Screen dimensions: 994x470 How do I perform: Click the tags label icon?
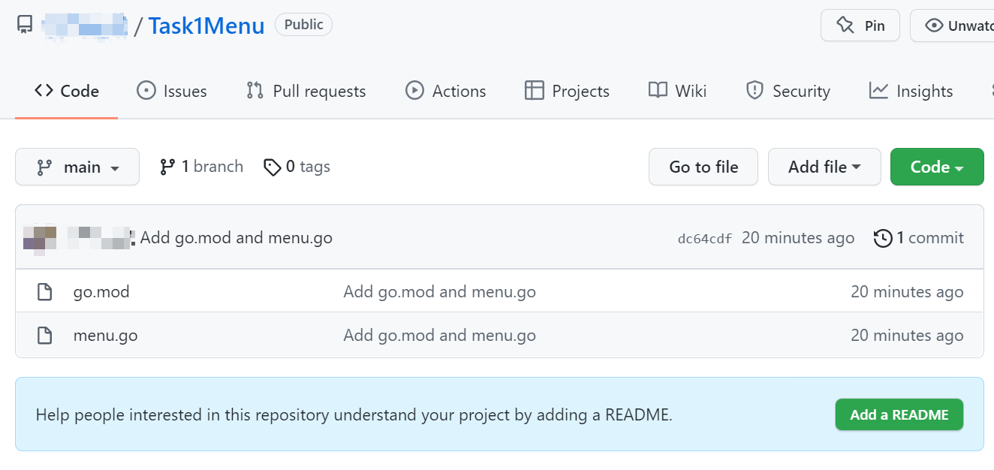tap(272, 167)
